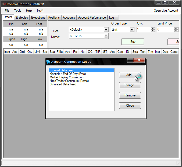Select External Data Feed in connection list
Screen dimensions: 182x167
pos(81,70)
